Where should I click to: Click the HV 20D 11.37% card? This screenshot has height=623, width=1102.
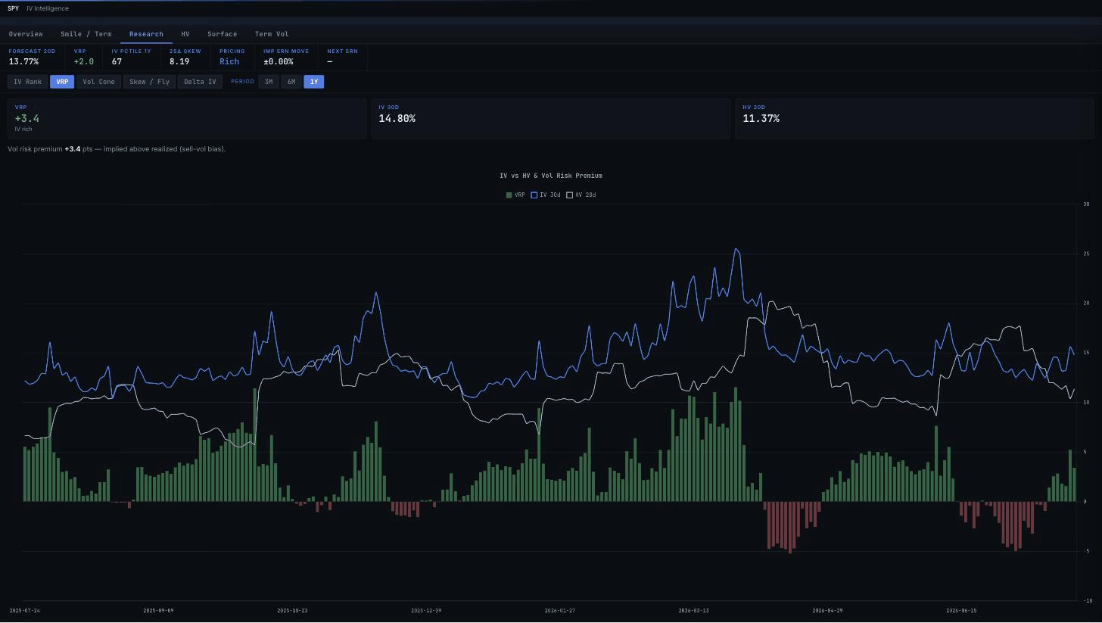point(914,119)
